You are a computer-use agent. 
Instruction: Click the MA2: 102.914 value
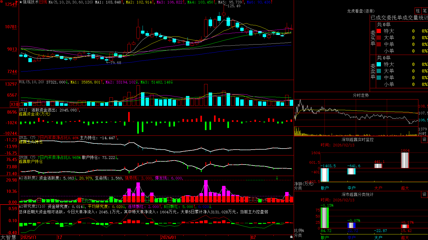139,2
